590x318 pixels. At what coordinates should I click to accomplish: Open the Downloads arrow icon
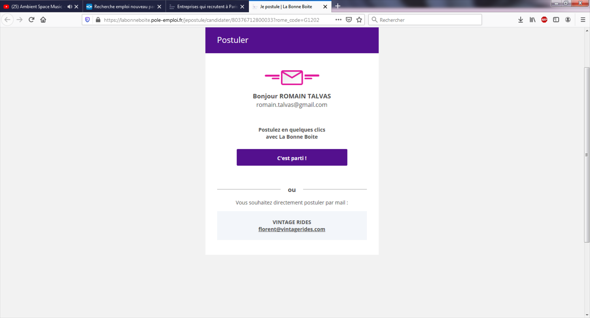click(521, 20)
